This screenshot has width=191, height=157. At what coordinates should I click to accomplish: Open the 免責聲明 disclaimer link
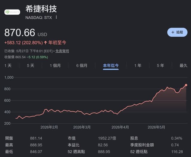[x=62, y=51]
